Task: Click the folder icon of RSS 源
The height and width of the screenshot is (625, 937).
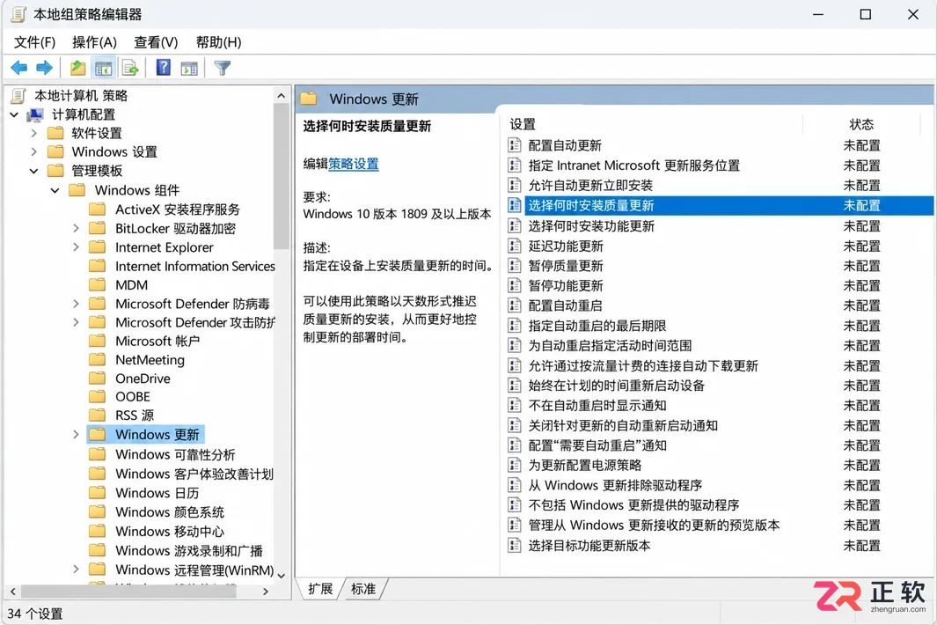Action: tap(98, 415)
